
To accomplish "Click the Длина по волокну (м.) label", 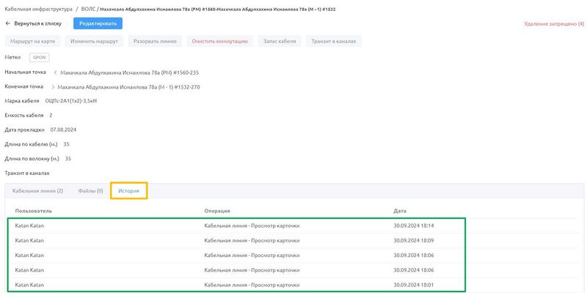I will pyautogui.click(x=32, y=158).
